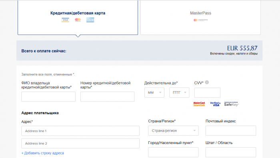Image resolution: width=280 pixels, height=158 pixels.
Task: Click the Mastercard logo under card option
Action: click(78, 20)
